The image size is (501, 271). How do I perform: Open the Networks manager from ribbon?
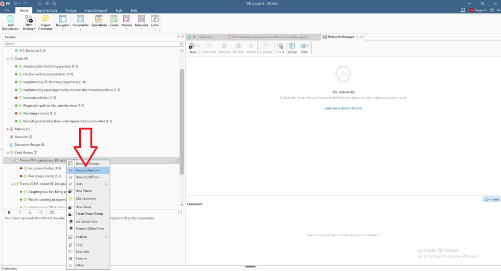coord(141,23)
